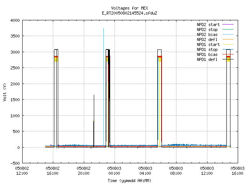Click the 1500 y-axis tick label

[15, 100]
